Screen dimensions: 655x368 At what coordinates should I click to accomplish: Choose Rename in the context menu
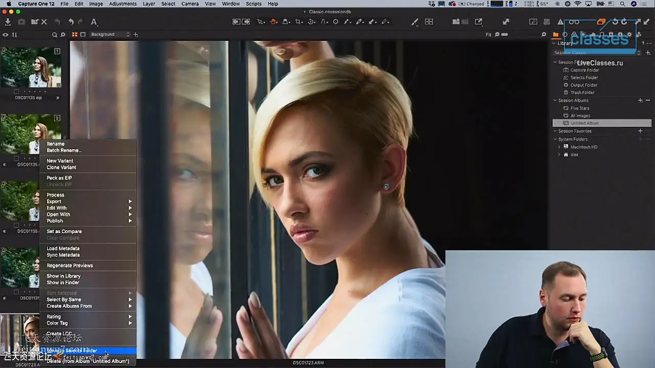[x=88, y=144]
